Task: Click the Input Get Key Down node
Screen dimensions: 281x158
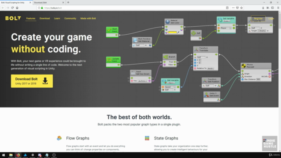Action: [x=140, y=77]
